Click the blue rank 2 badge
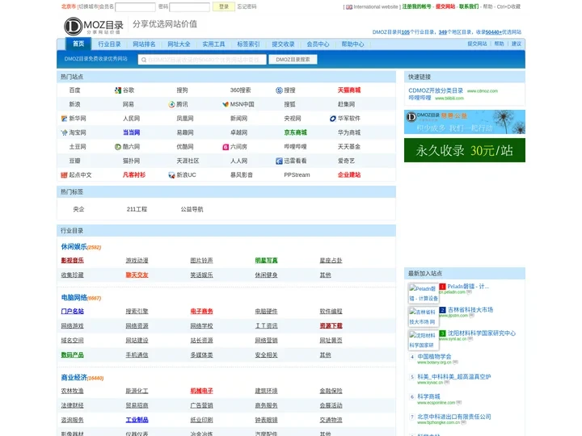Viewport: 582px width, 436px height. tap(442, 310)
